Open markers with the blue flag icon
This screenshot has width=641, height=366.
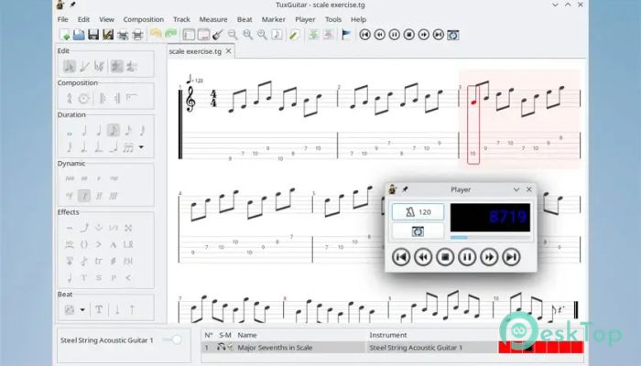coord(346,35)
